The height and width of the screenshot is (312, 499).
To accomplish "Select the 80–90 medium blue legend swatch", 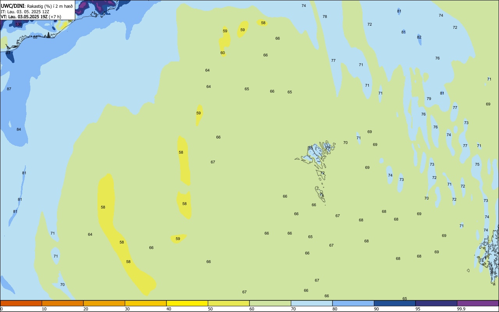I will [353, 303].
